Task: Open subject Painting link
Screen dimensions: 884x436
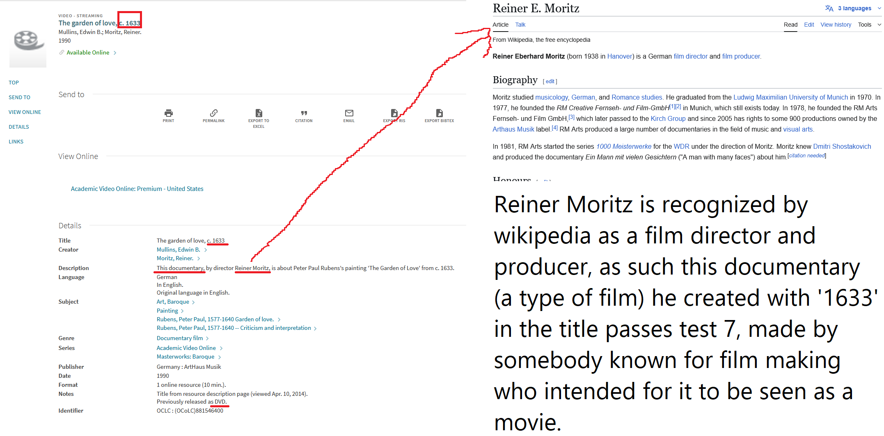Action: [x=167, y=311]
